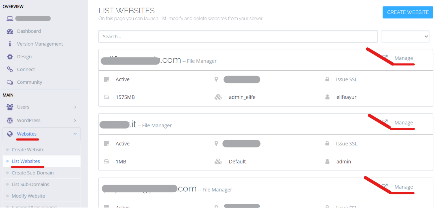Select Modify Website in sidebar
This screenshot has height=208, width=434.
(28, 196)
